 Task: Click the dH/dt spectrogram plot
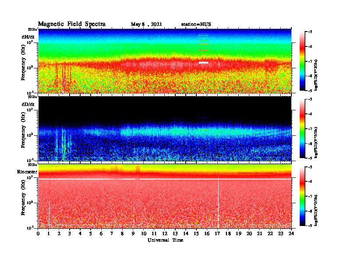165,61
